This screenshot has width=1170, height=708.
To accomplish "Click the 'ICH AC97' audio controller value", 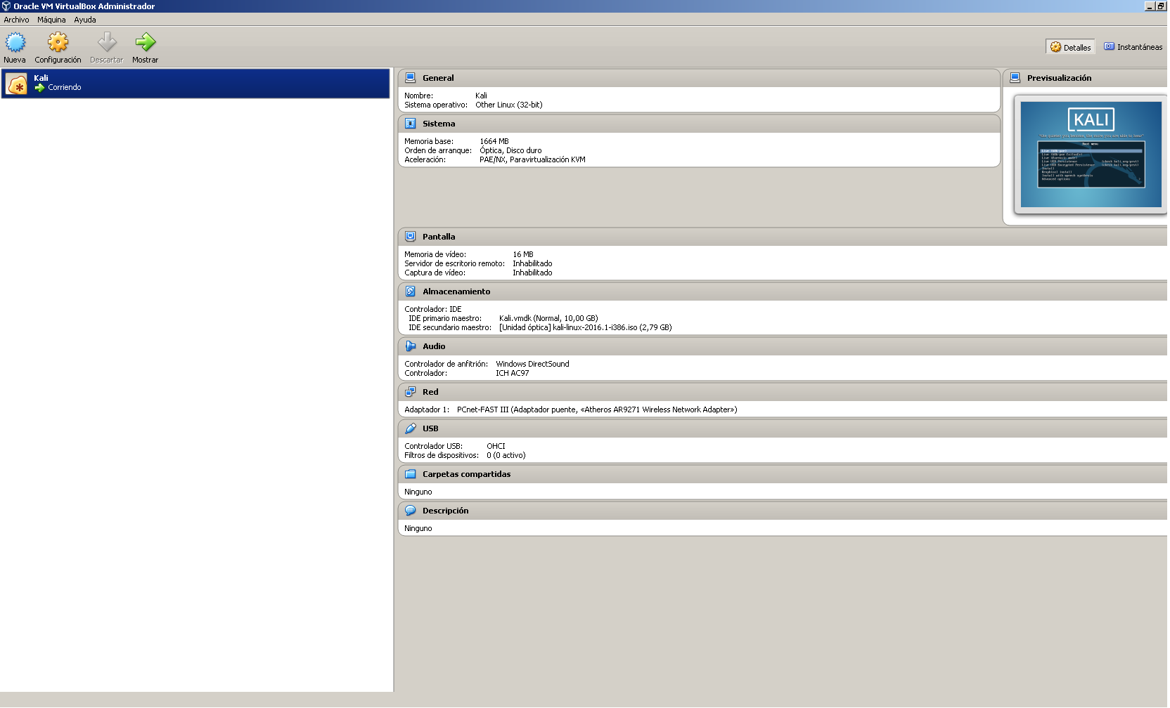I will (x=513, y=374).
